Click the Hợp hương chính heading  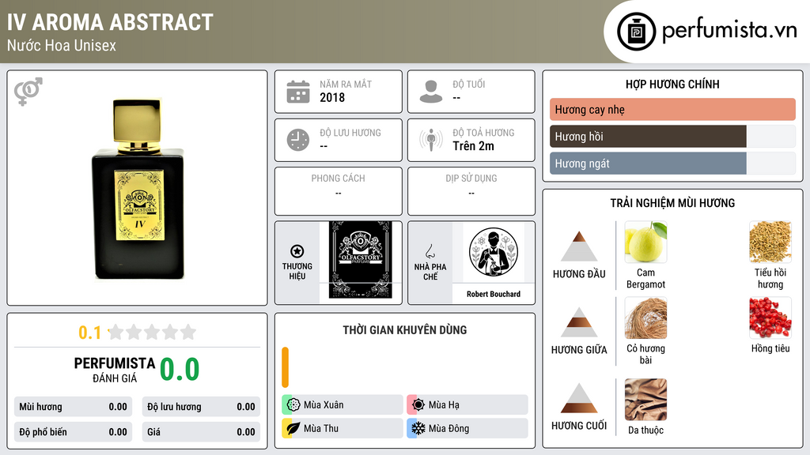pos(672,84)
